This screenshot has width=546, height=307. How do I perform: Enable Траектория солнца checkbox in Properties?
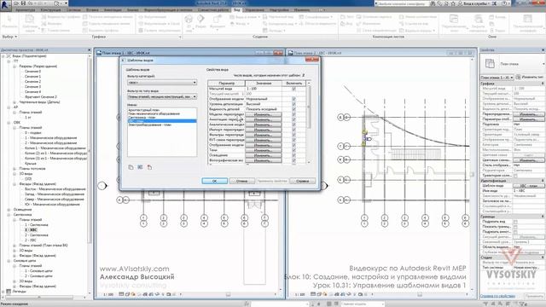[515, 176]
